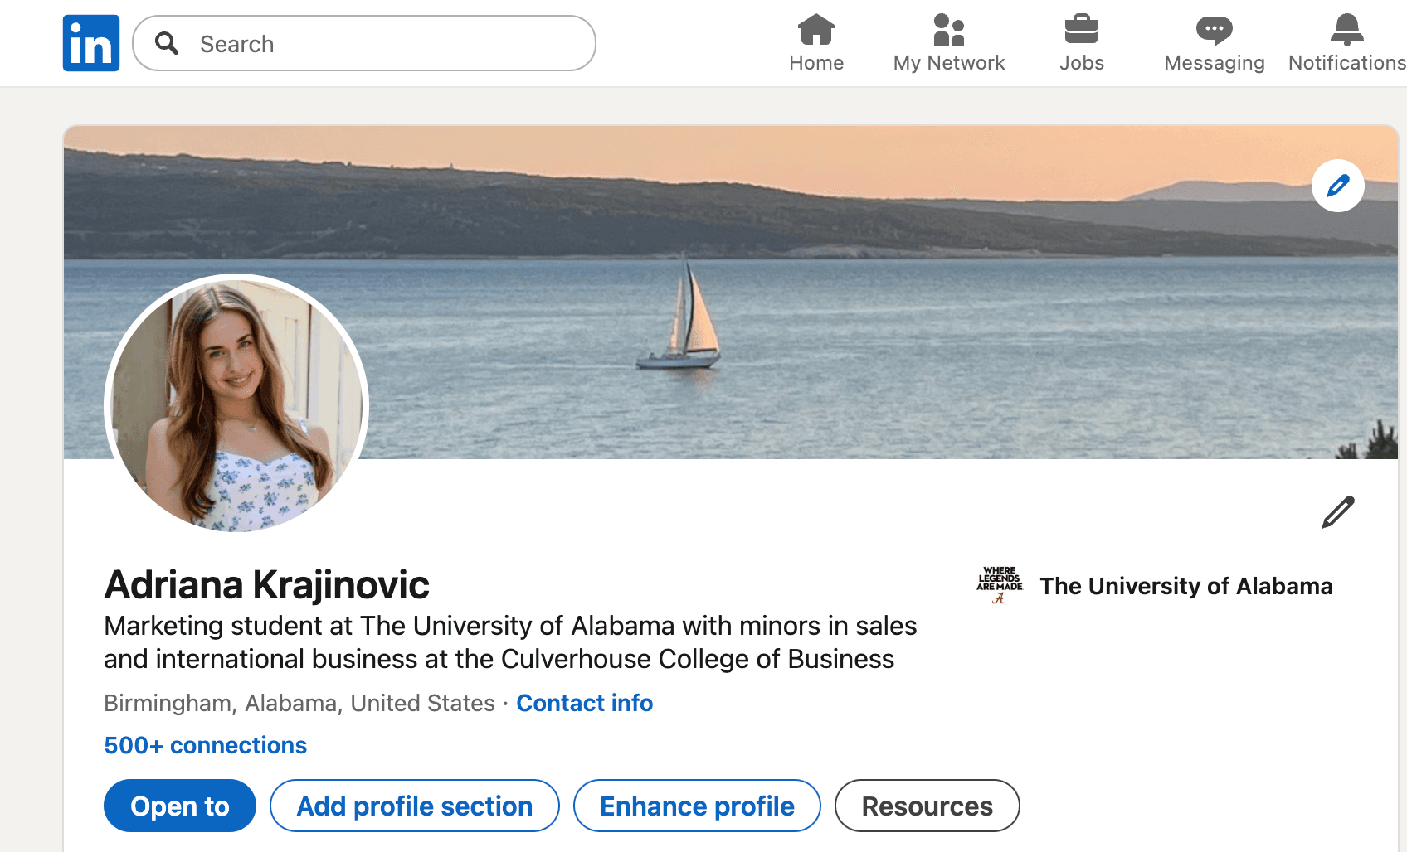Click the Open to button

(x=179, y=805)
